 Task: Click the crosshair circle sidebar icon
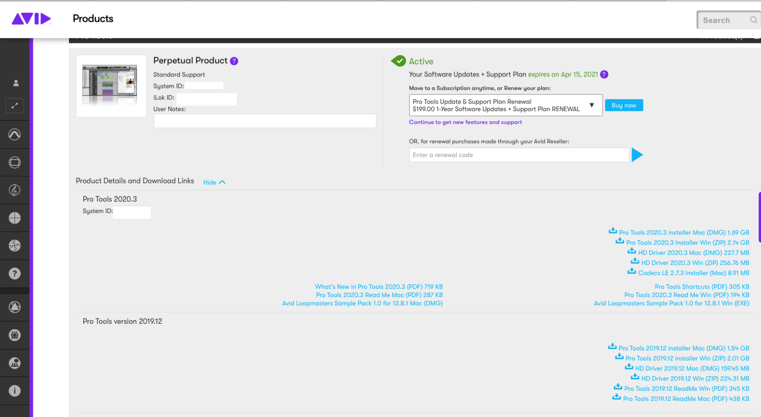(x=15, y=218)
